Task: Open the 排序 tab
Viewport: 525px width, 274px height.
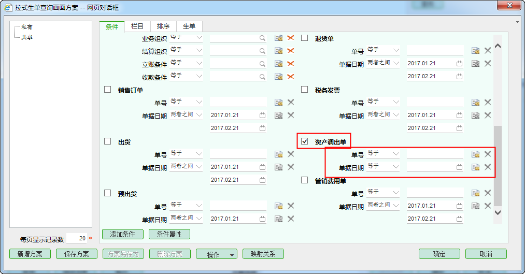Action: pyautogui.click(x=163, y=26)
